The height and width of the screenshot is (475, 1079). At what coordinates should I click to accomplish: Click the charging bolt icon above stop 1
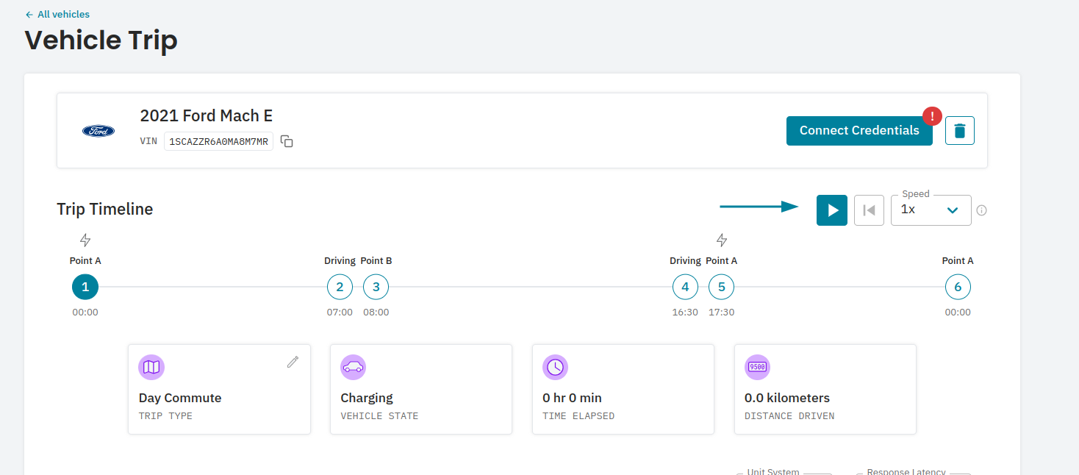coord(85,240)
